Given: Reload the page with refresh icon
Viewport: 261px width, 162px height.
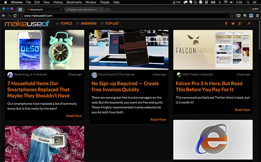Looking at the screenshot, I should pyautogui.click(x=15, y=15).
